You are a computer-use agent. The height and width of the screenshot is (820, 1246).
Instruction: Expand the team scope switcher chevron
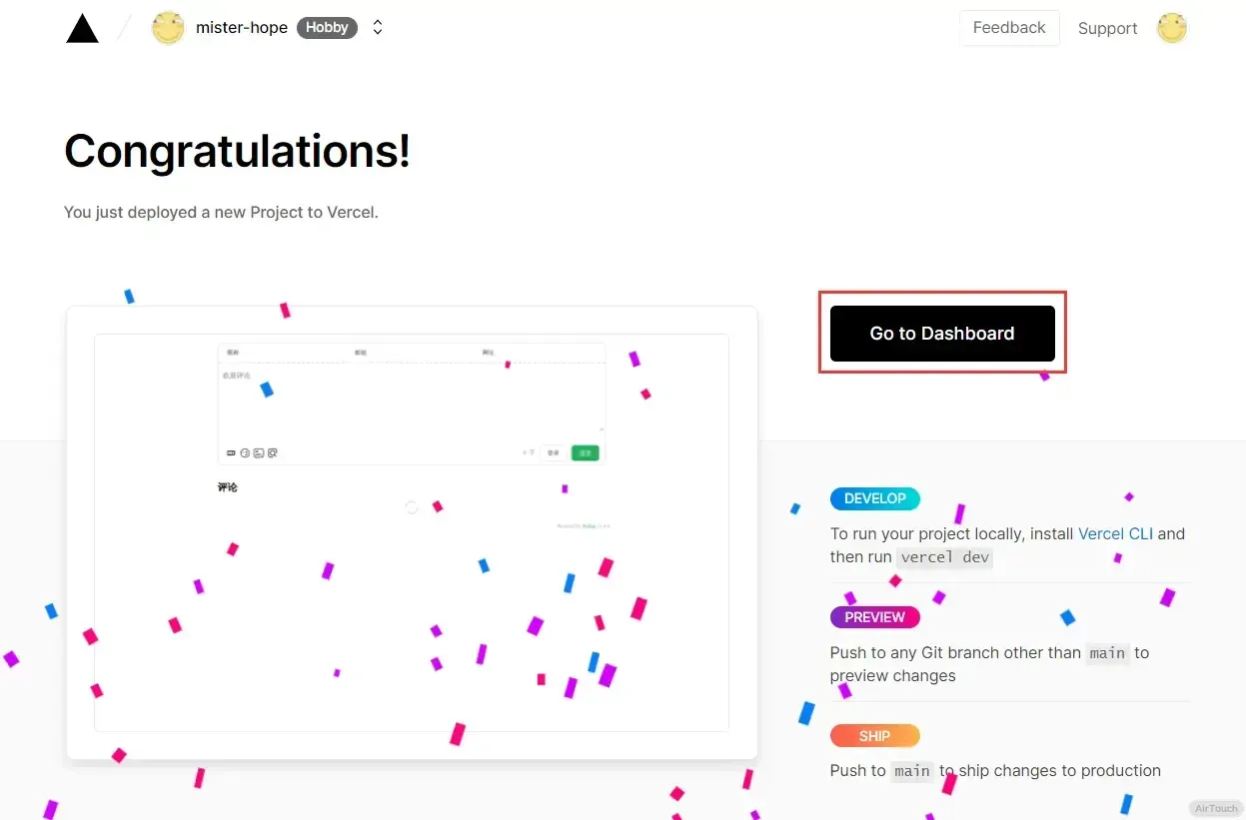(378, 28)
